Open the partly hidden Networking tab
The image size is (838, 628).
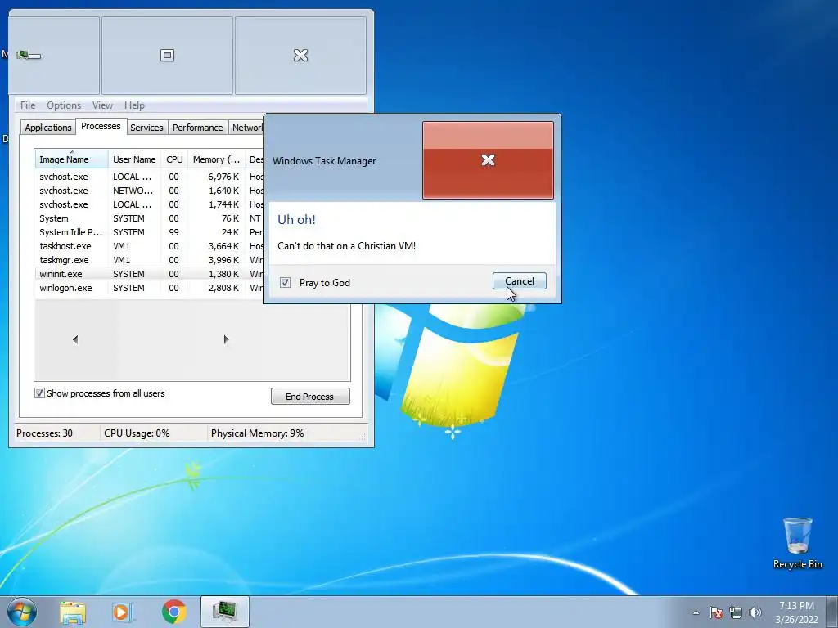click(x=247, y=127)
